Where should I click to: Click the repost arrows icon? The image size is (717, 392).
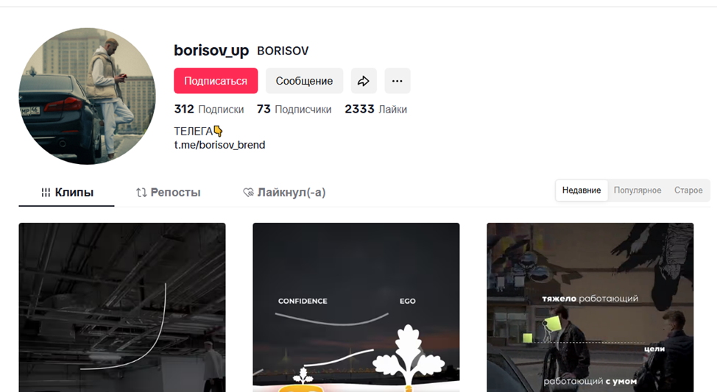coord(141,193)
